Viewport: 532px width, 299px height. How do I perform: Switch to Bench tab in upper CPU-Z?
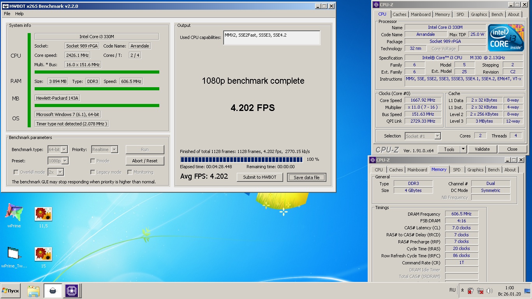tap(497, 14)
